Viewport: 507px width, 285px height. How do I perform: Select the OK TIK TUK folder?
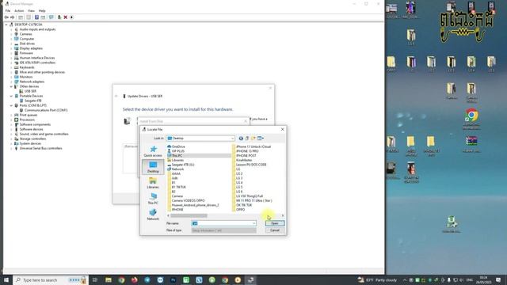[242, 205]
